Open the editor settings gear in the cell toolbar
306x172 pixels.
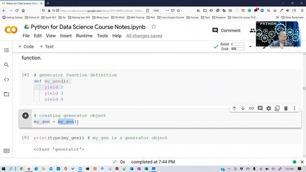pos(269,108)
